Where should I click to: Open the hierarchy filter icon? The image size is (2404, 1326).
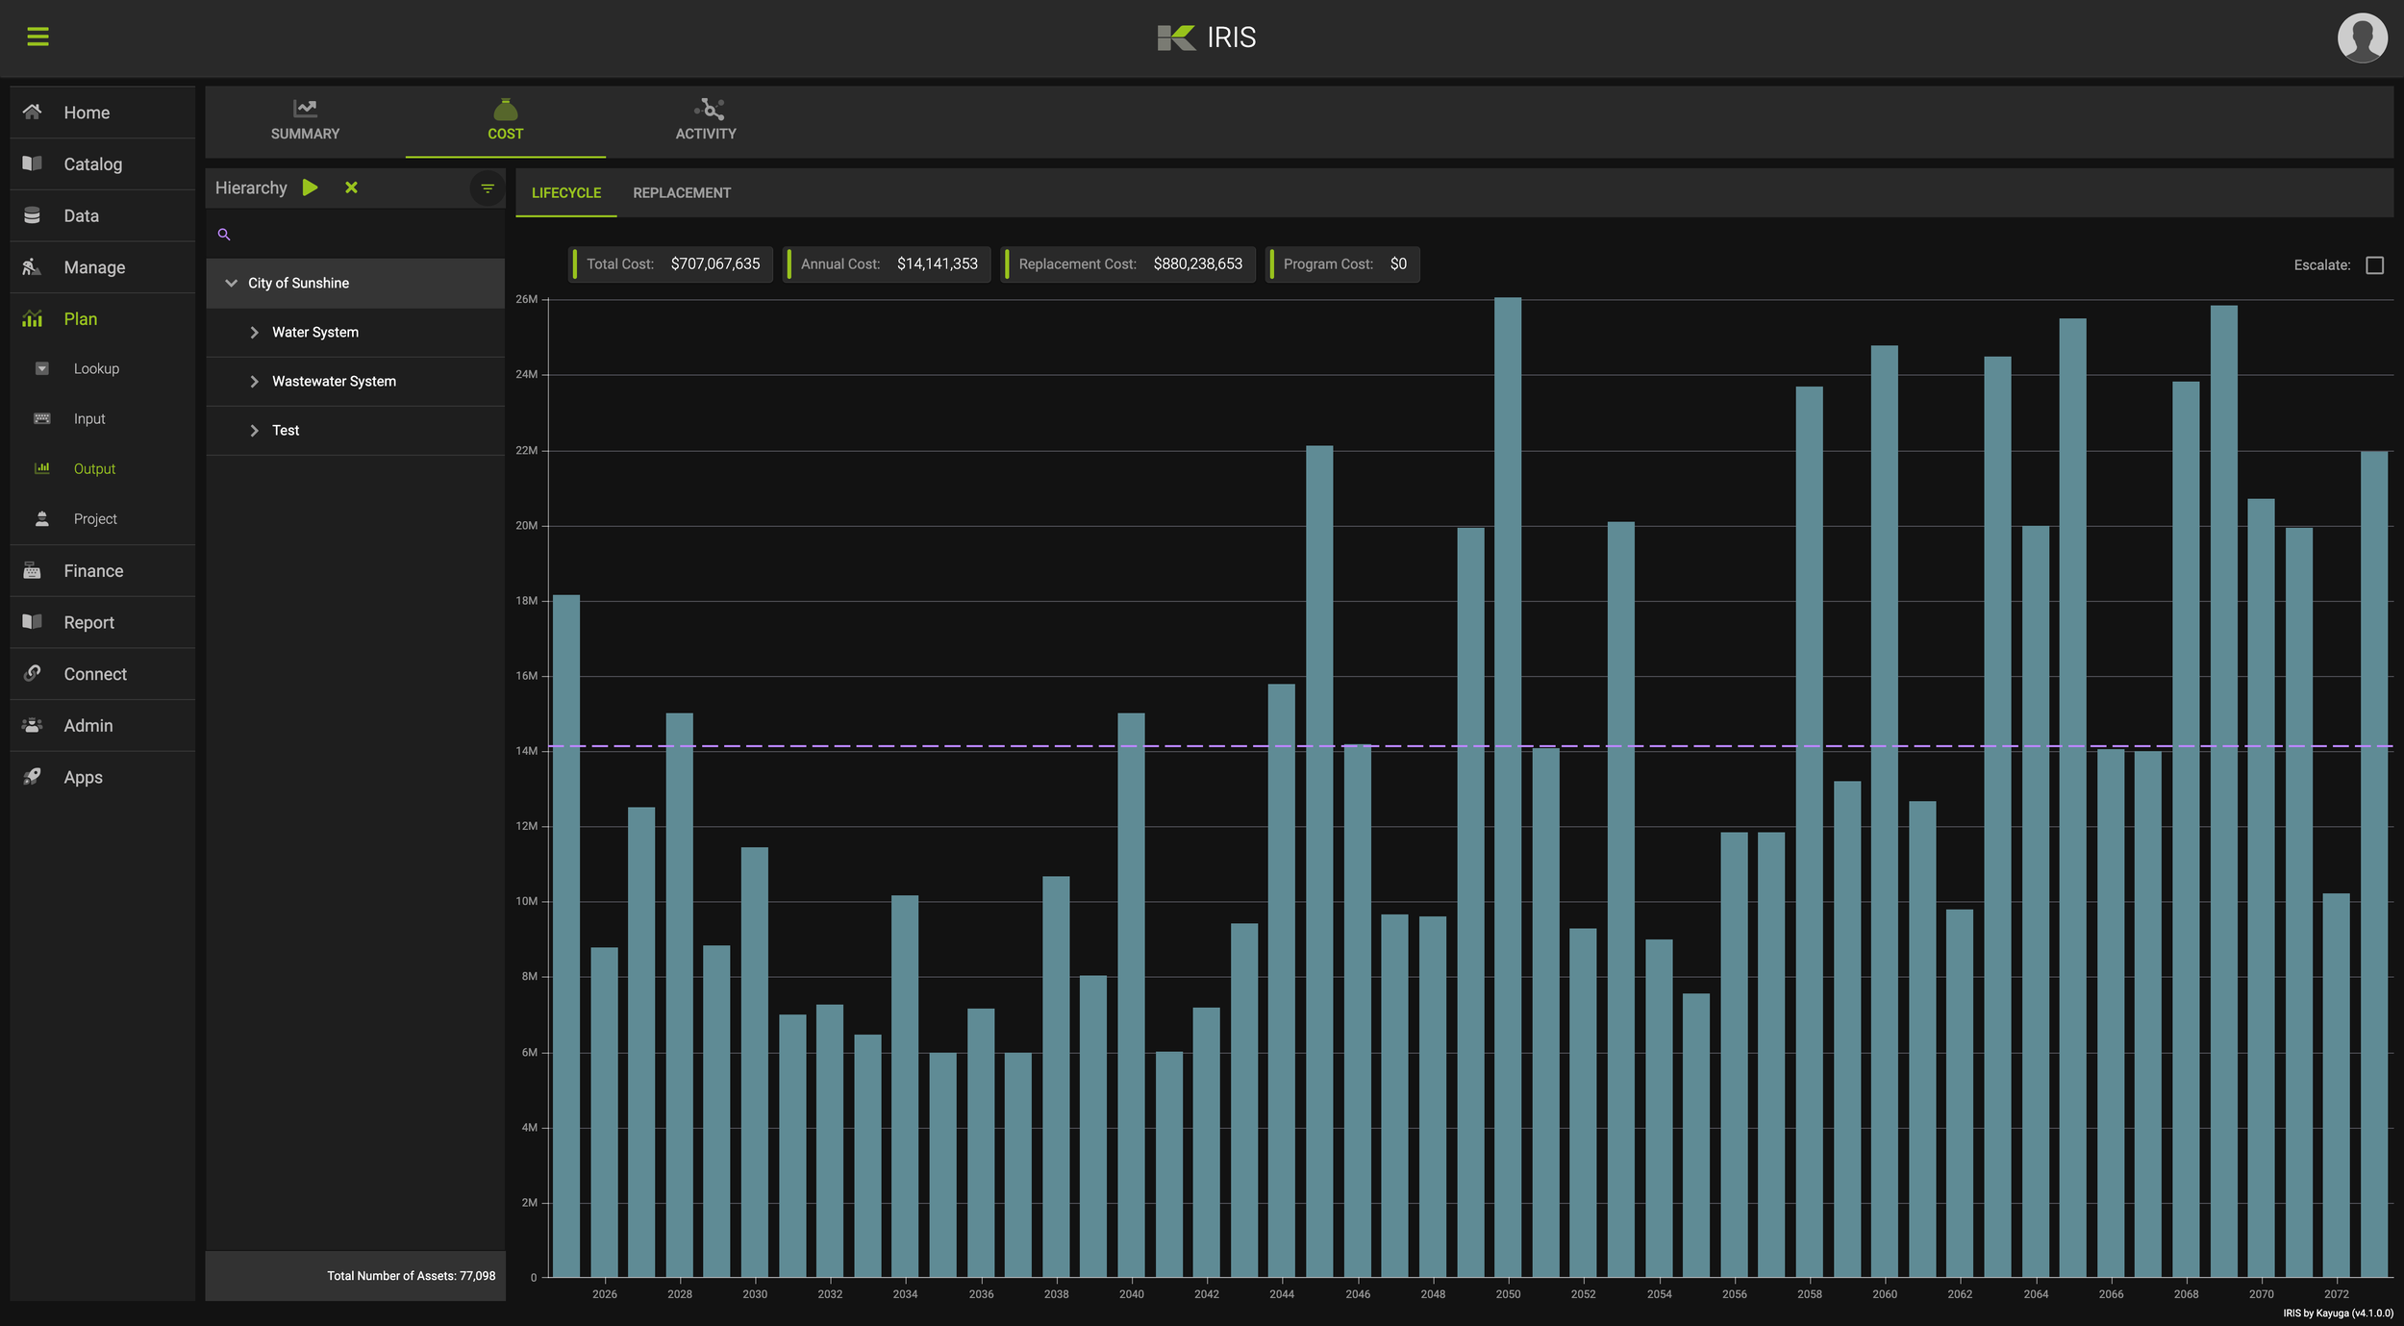click(x=488, y=188)
